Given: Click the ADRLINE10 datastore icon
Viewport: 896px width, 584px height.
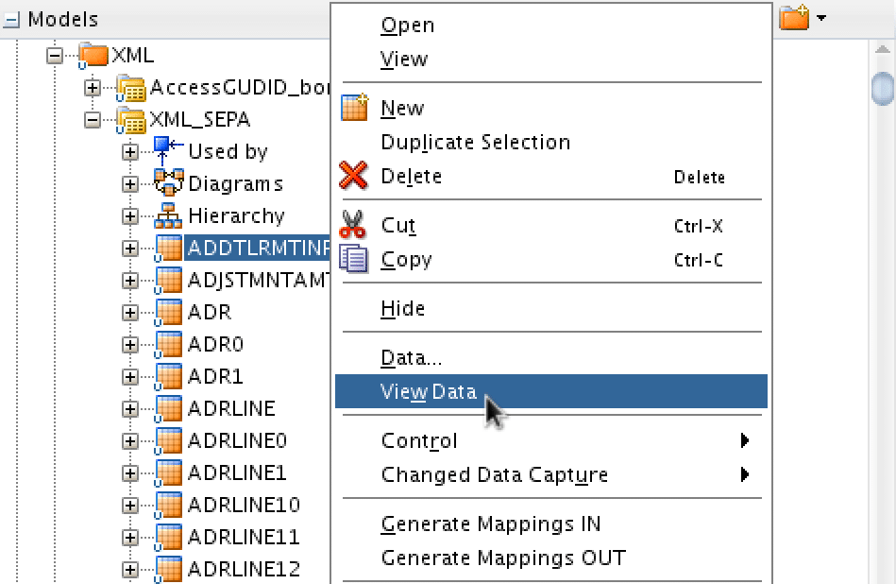Looking at the screenshot, I should coord(169,505).
